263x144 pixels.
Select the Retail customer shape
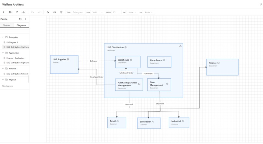point(117,123)
